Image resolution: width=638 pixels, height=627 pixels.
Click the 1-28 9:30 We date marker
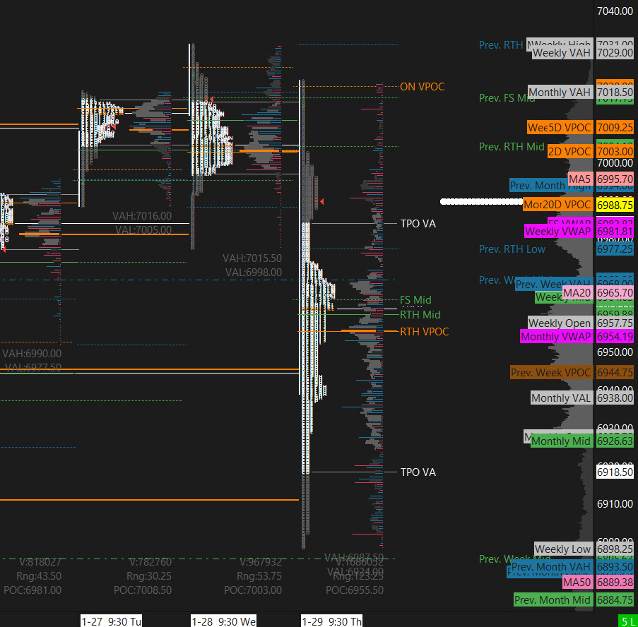click(224, 621)
